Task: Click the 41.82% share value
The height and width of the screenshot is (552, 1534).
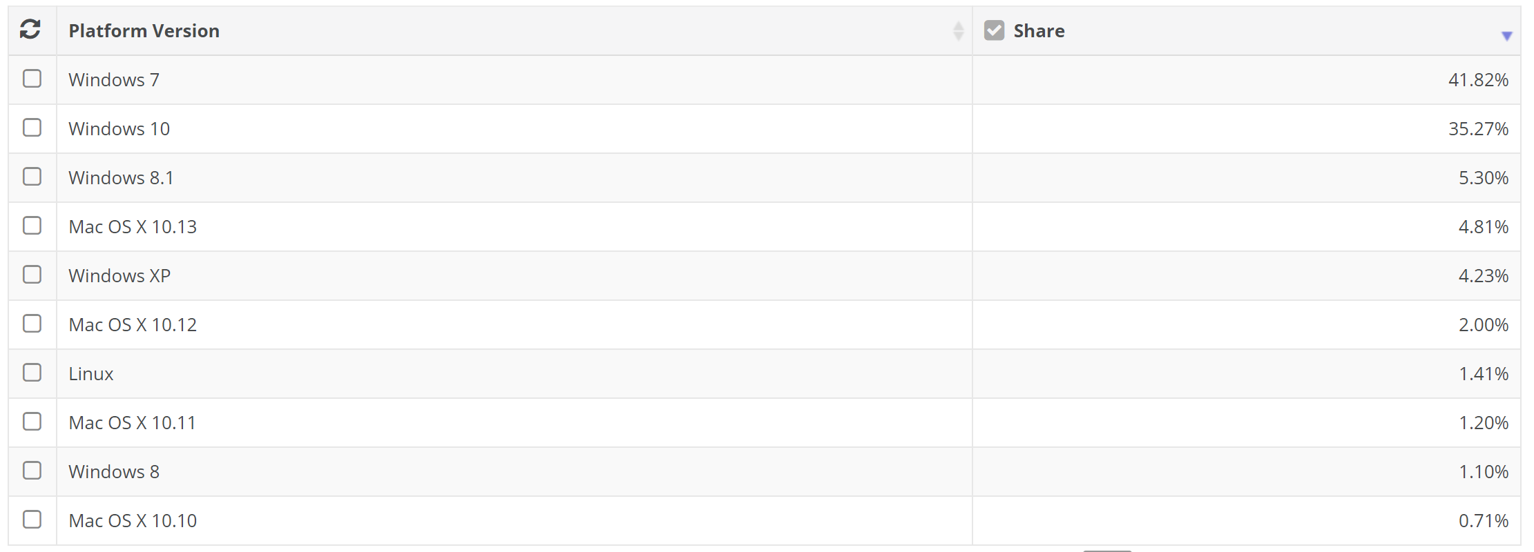Action: [x=1478, y=80]
